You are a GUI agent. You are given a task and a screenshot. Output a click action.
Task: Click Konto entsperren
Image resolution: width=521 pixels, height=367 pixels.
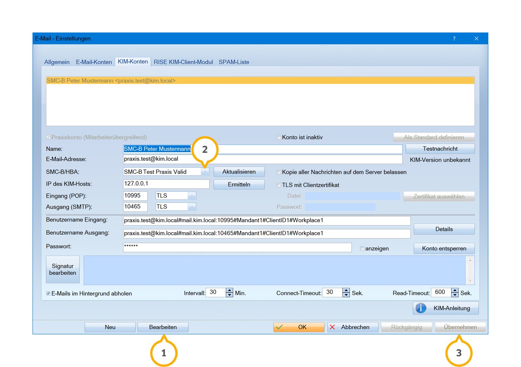(444, 248)
